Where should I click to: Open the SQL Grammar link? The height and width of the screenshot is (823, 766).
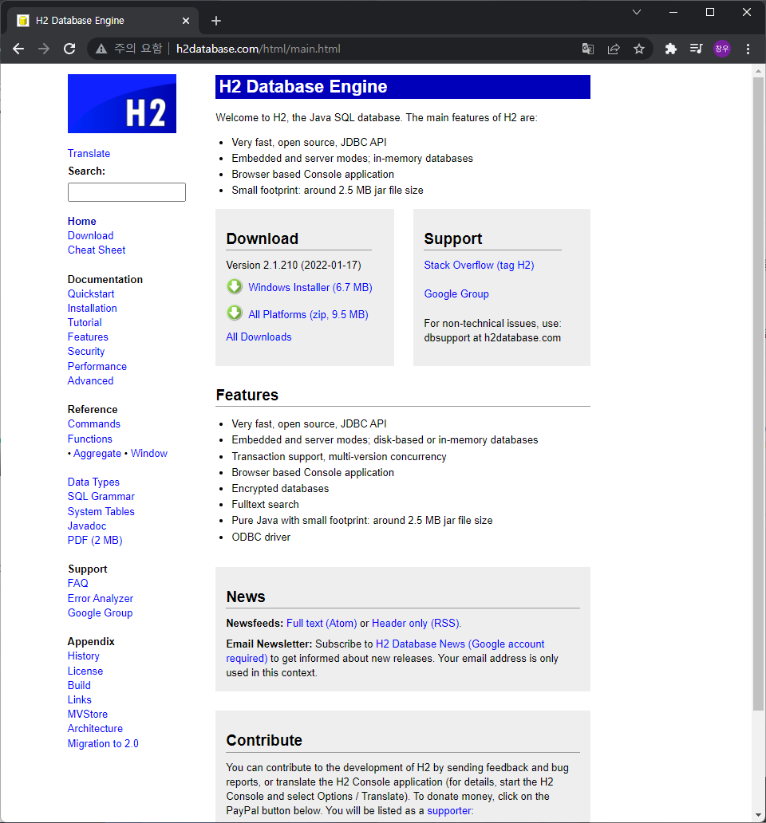click(x=101, y=497)
